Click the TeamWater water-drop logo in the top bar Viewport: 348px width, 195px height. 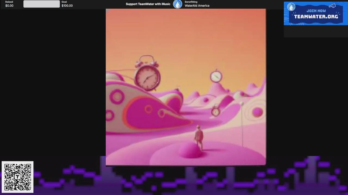click(178, 4)
